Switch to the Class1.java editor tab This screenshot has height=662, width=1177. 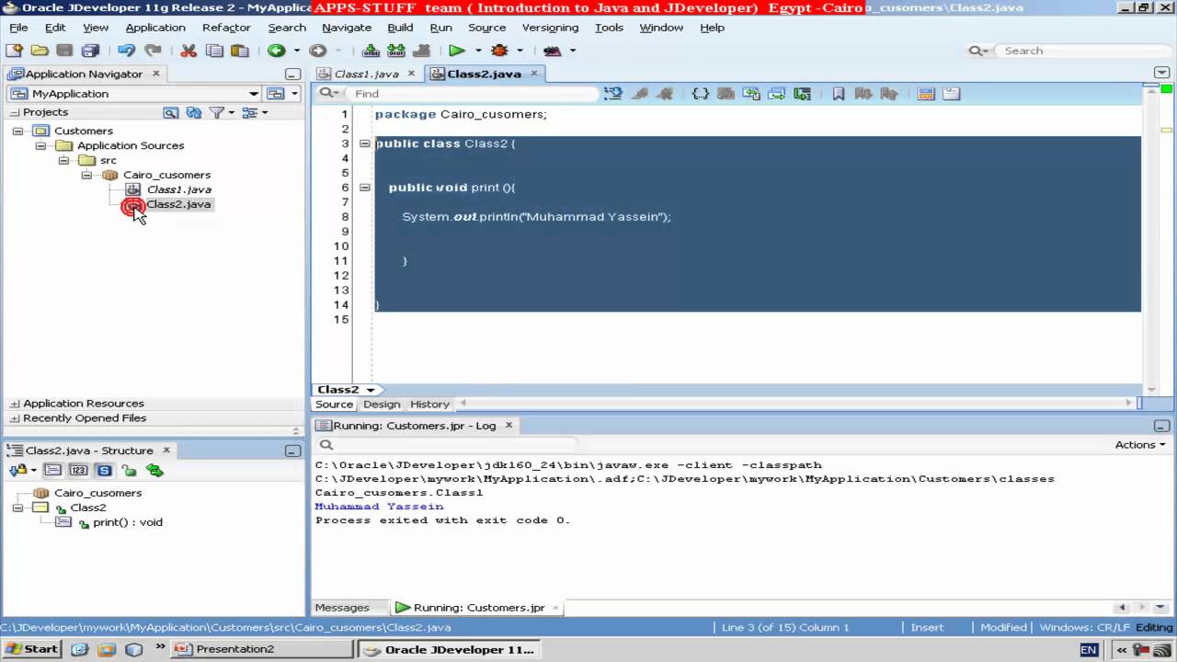366,74
